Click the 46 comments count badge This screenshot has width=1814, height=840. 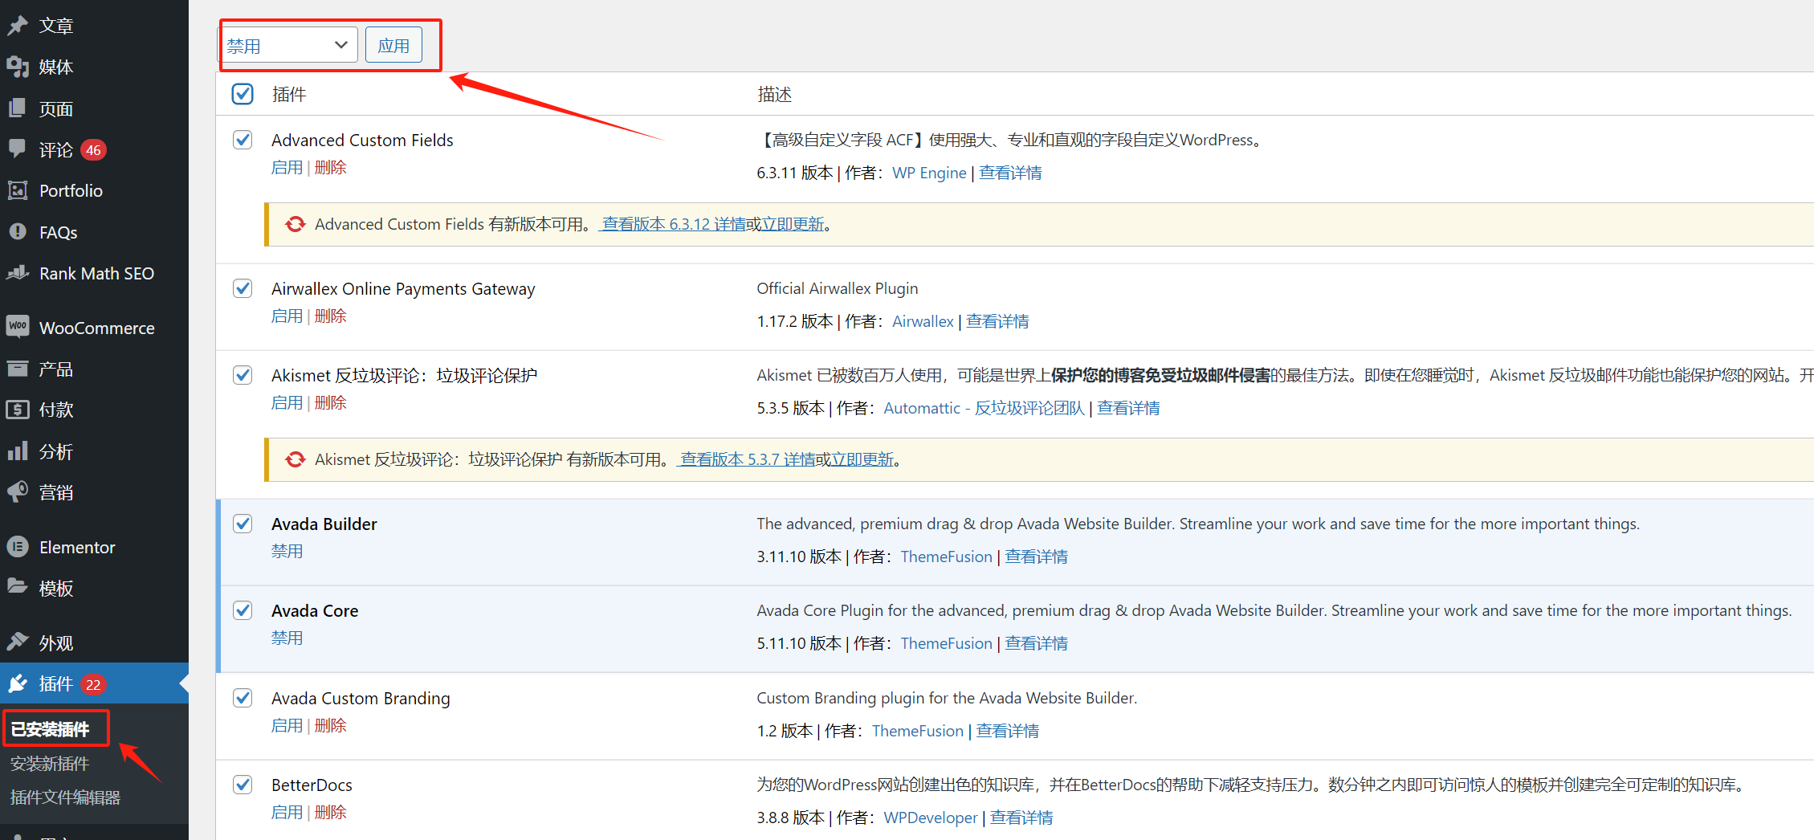coord(92,149)
